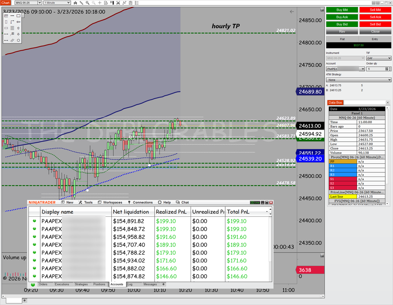Open the TIF DAY dropdown
Viewport: 393px width, 305px height.
coord(379,58)
